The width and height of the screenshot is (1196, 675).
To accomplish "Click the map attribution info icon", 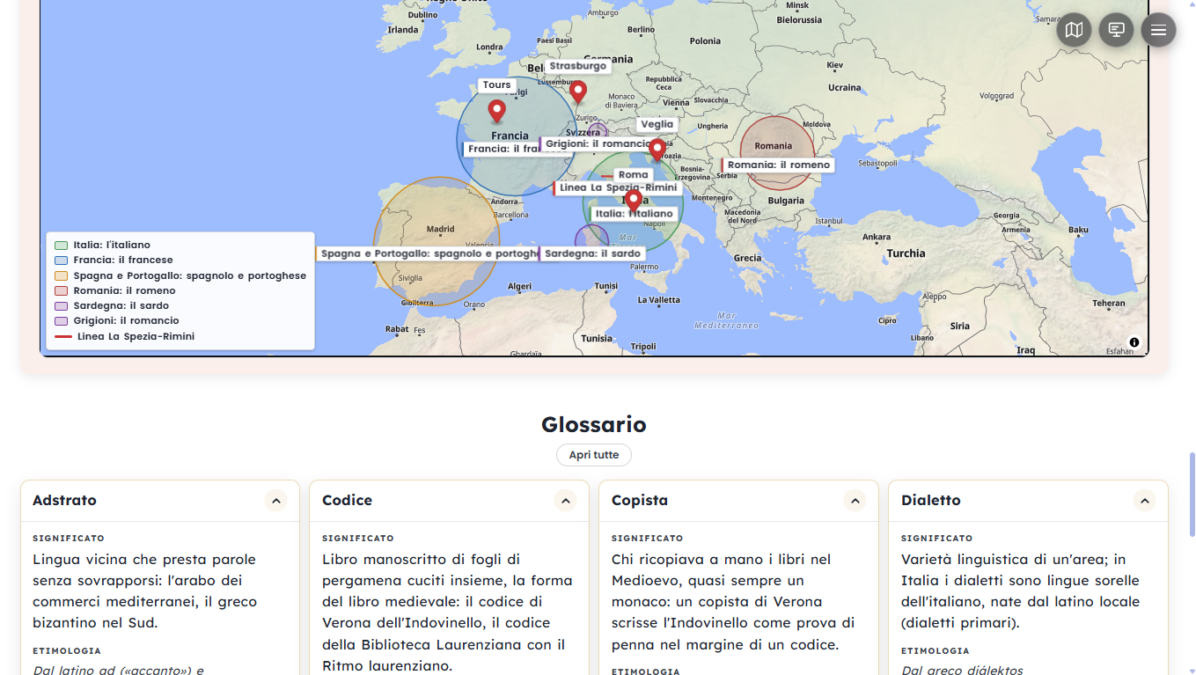I will (1134, 342).
